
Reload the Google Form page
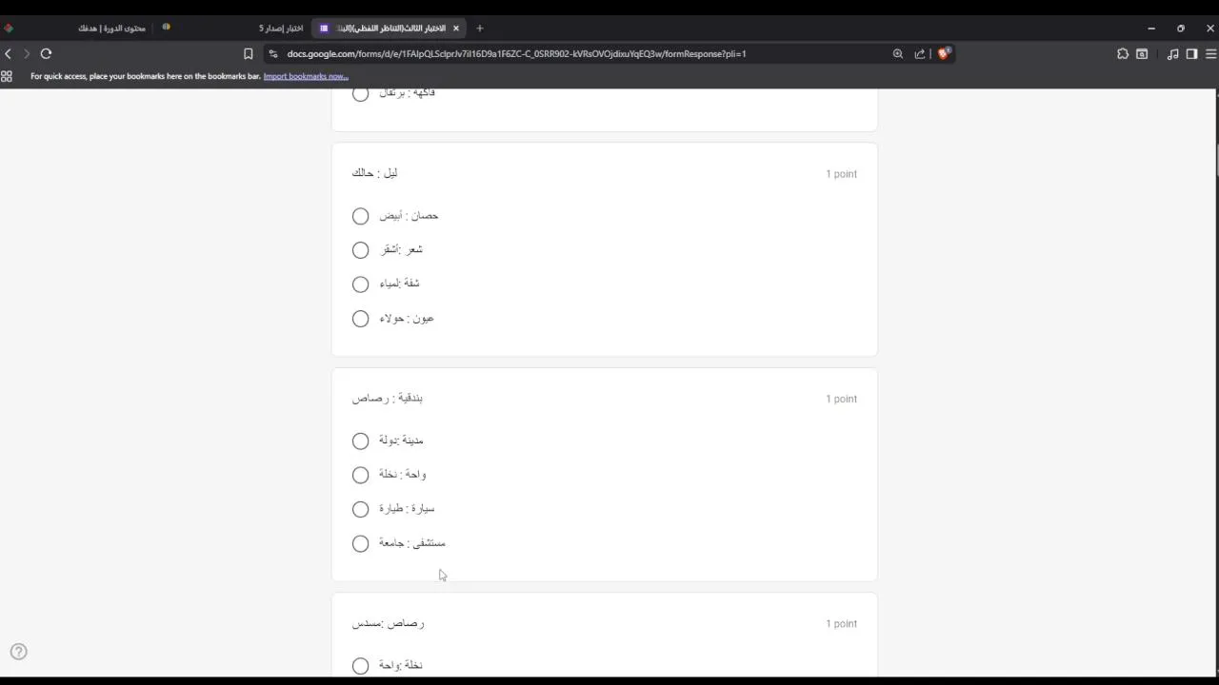pos(46,54)
